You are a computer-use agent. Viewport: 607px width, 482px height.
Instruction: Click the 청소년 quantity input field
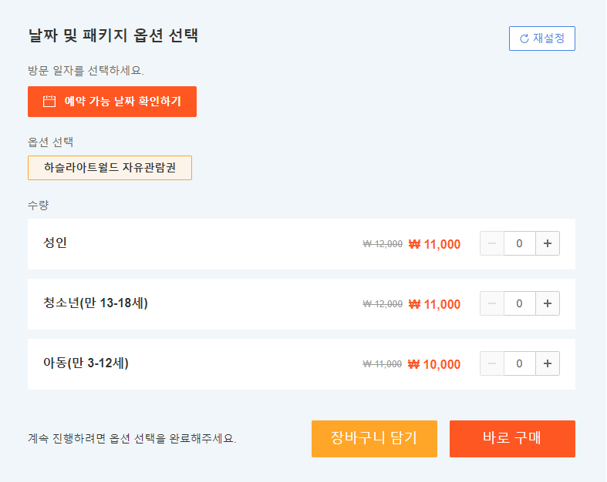(x=520, y=303)
